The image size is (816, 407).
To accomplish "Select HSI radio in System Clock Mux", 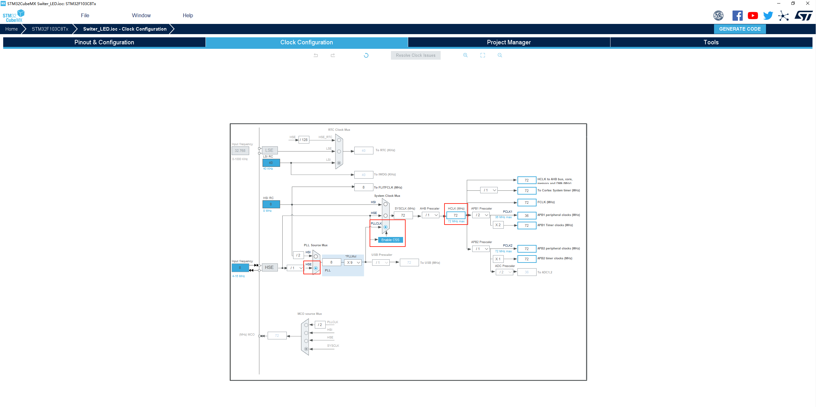I will point(386,204).
